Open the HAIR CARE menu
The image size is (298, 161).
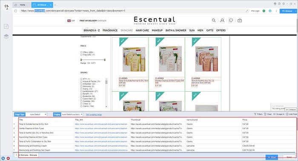click(142, 30)
